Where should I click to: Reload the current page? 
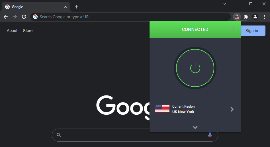click(24, 17)
